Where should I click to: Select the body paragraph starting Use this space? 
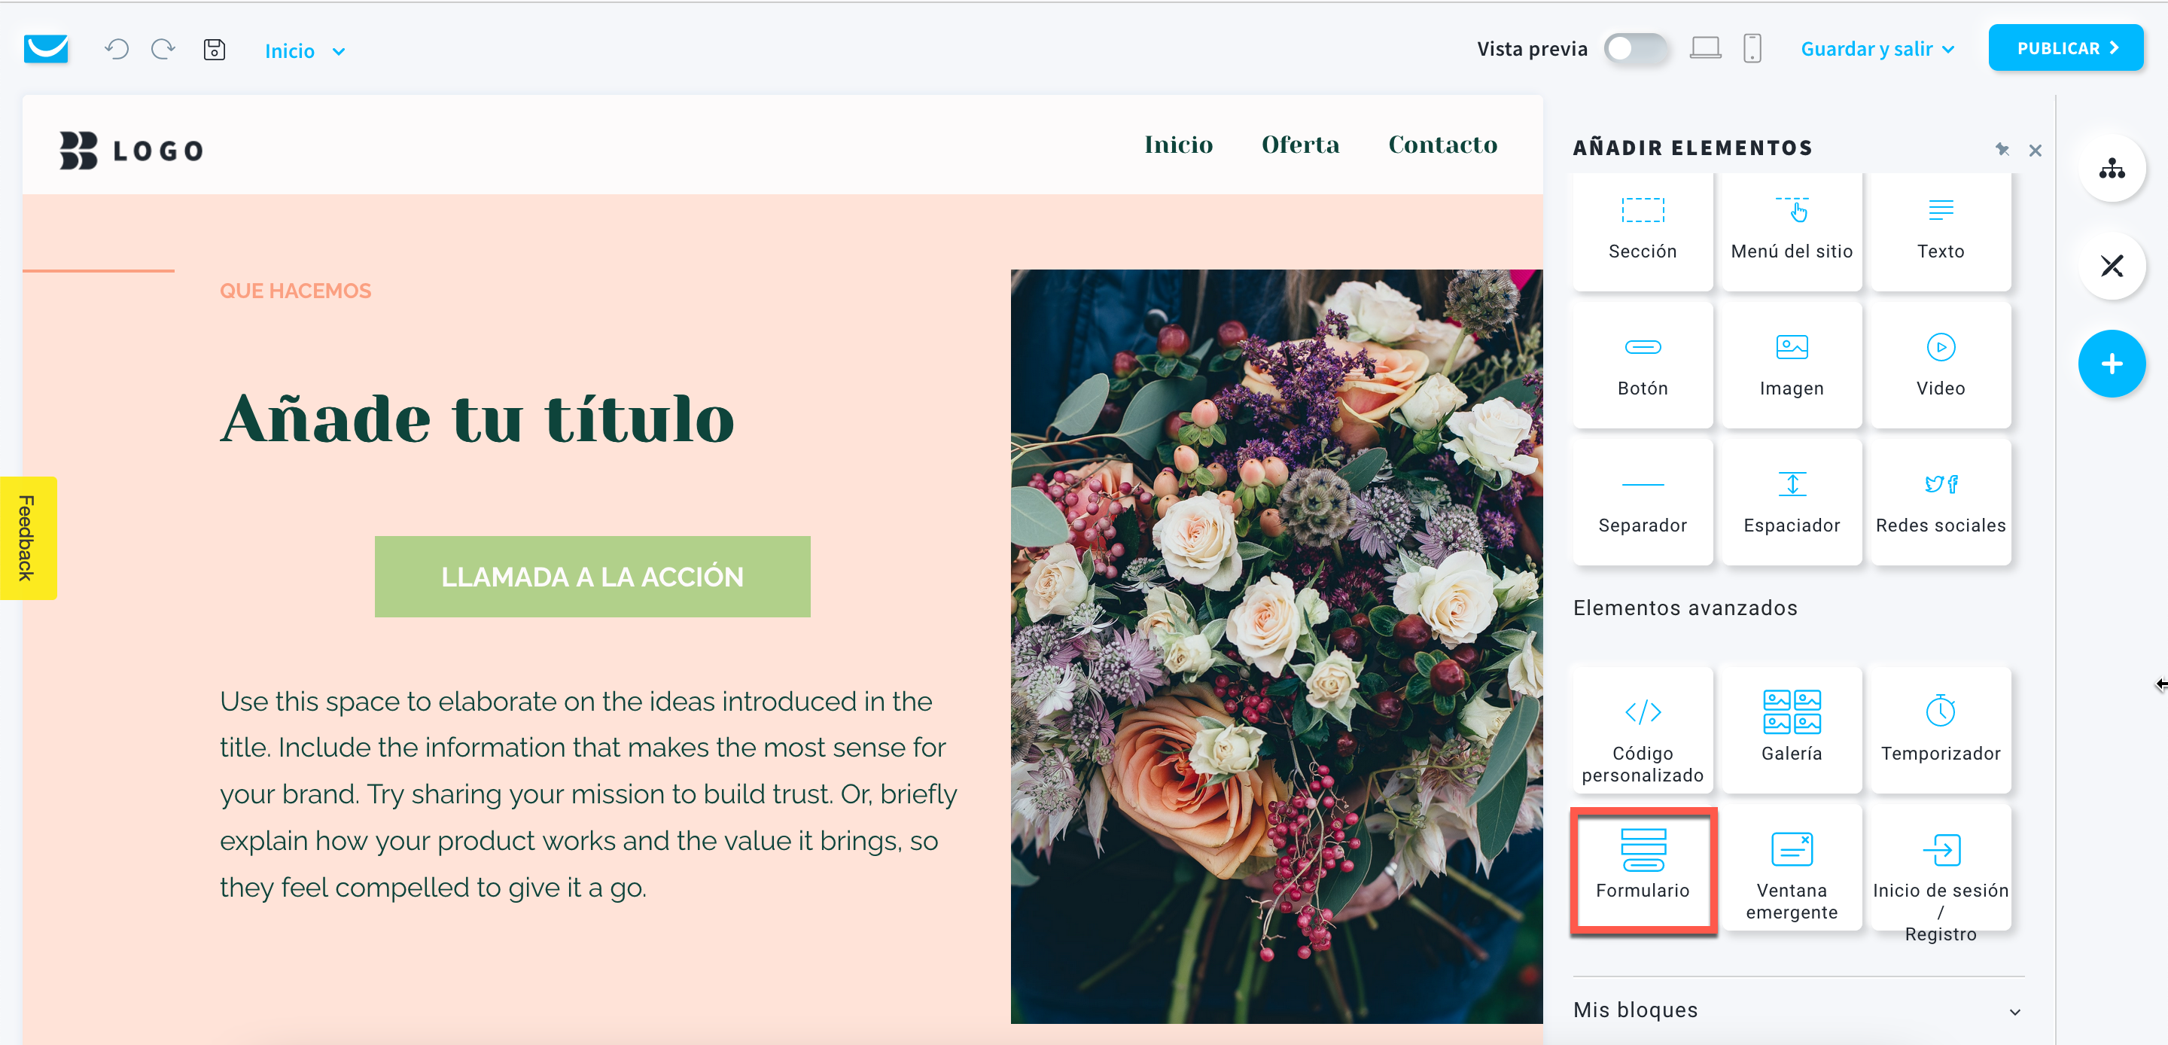[588, 794]
